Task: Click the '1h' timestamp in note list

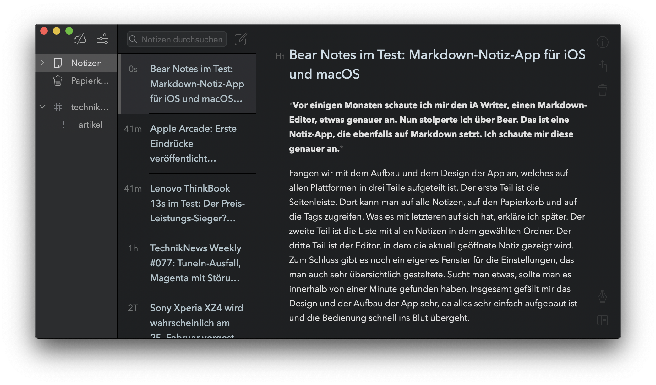Action: pos(133,248)
